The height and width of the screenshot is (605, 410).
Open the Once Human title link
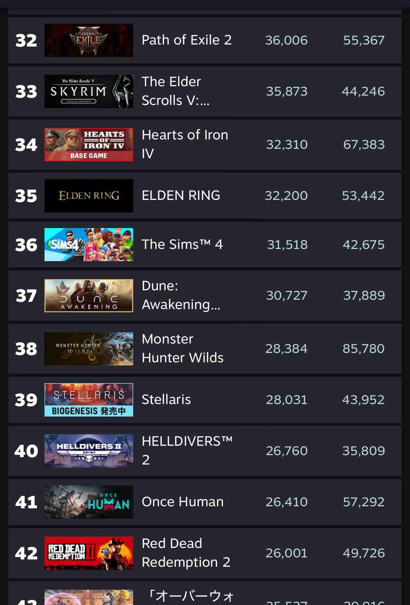[183, 502]
